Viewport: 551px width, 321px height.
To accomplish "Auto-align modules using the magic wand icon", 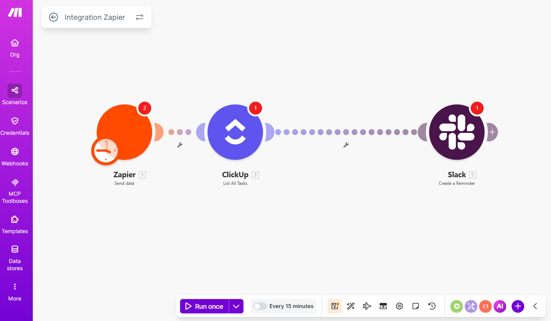I will (350, 306).
